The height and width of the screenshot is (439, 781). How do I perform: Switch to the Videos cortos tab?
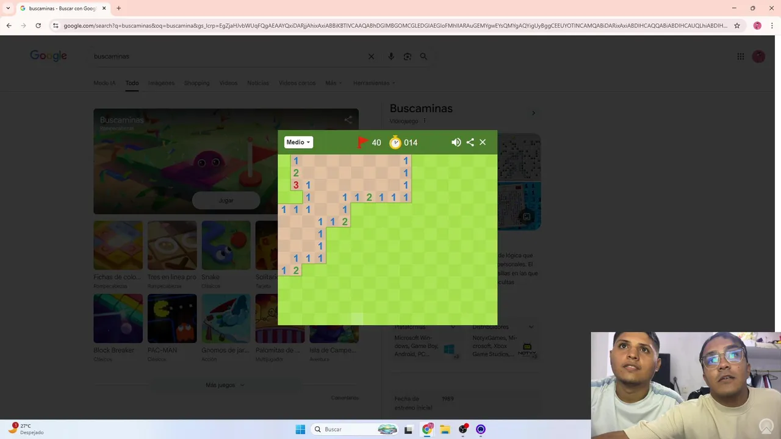(x=297, y=83)
